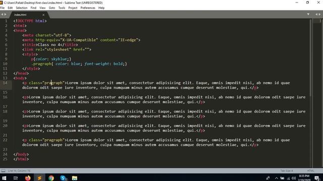Close the index.html tab

point(43,15)
